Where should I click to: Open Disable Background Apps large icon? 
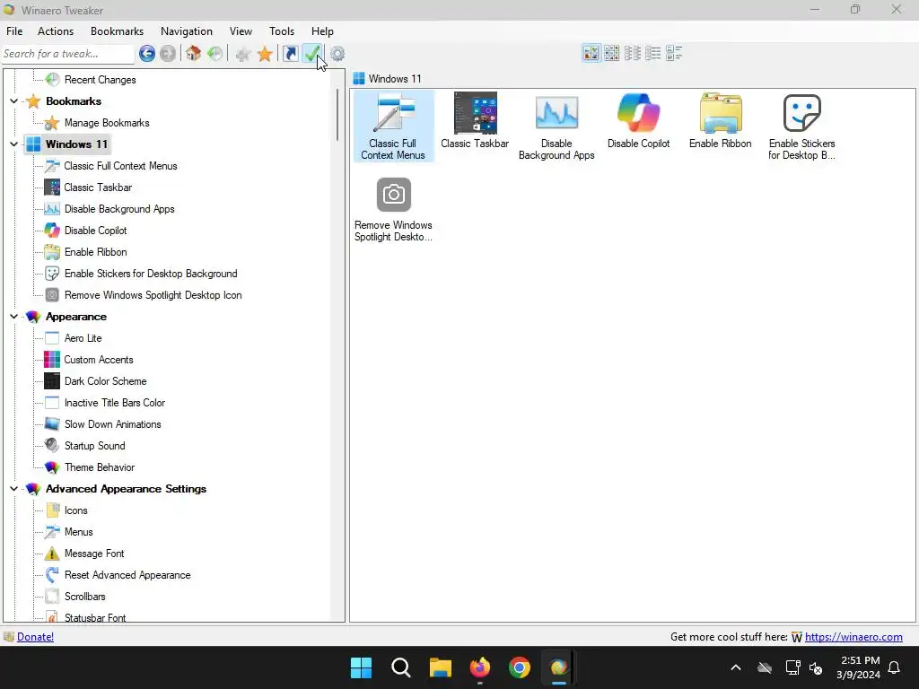556,126
